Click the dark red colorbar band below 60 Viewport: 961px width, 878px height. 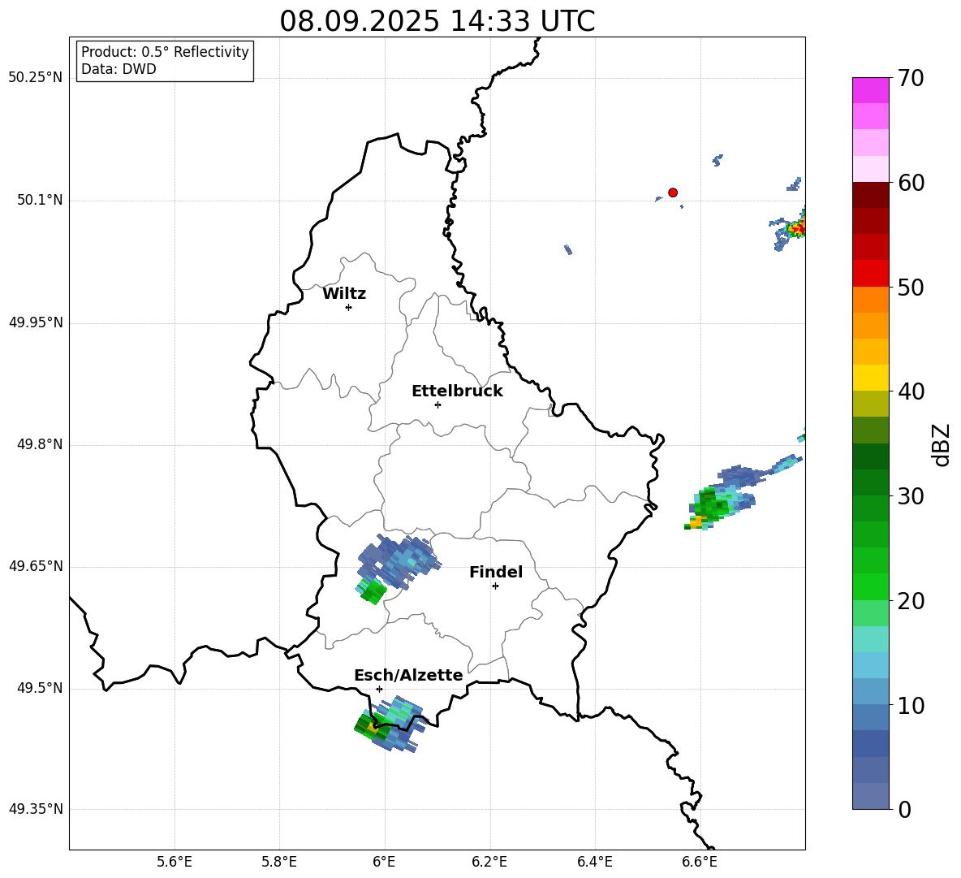pyautogui.click(x=870, y=195)
